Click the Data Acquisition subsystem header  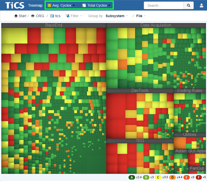click(156, 25)
